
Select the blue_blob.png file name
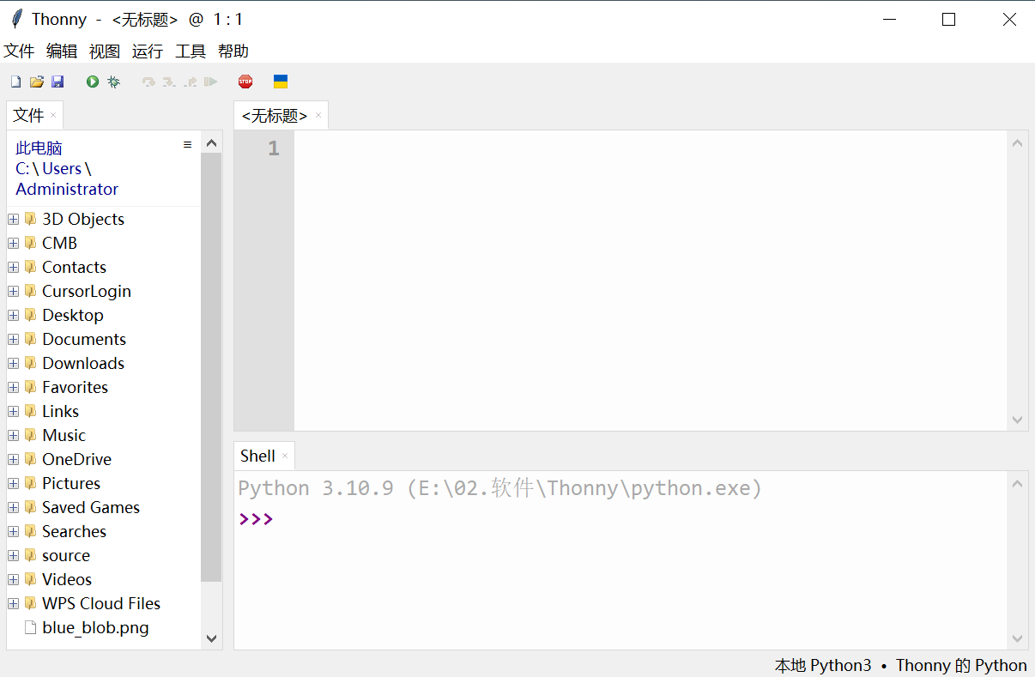pyautogui.click(x=95, y=627)
